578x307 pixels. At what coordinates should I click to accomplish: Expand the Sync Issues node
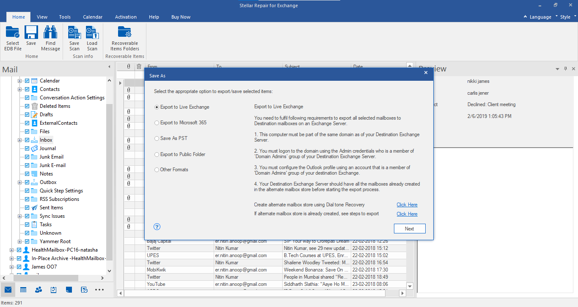click(19, 216)
